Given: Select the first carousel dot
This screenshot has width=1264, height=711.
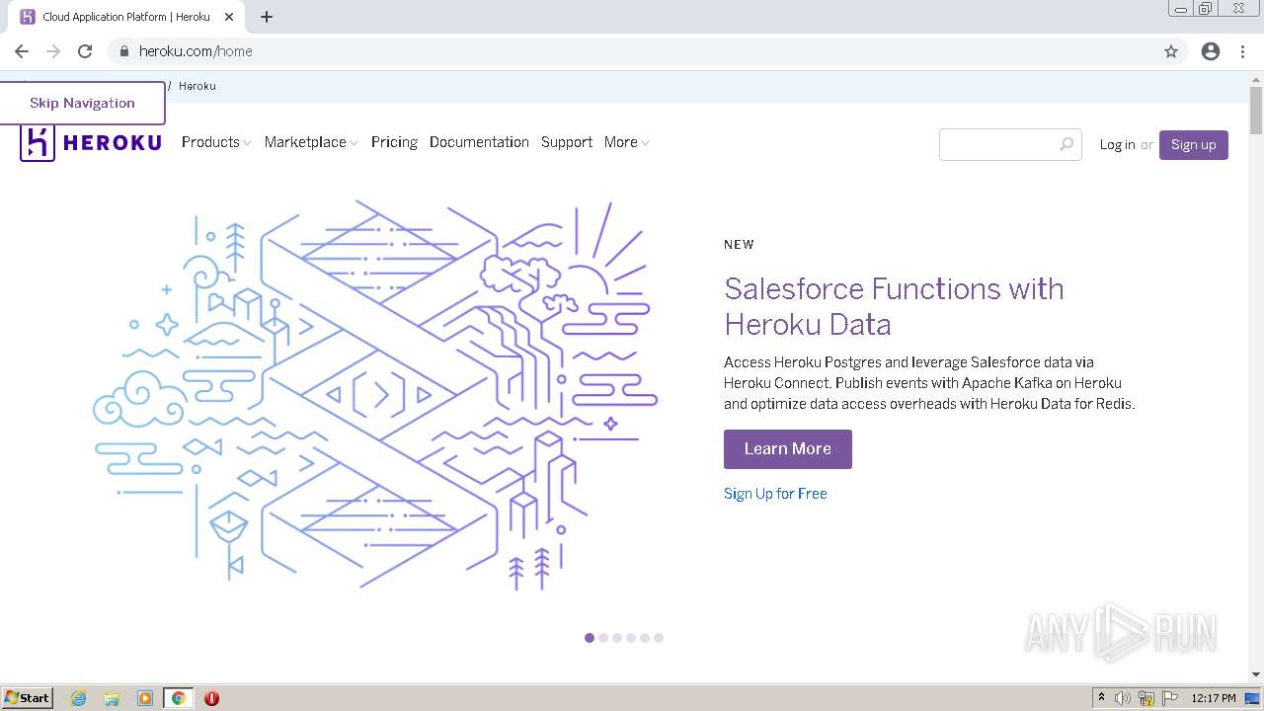Looking at the screenshot, I should [x=590, y=638].
